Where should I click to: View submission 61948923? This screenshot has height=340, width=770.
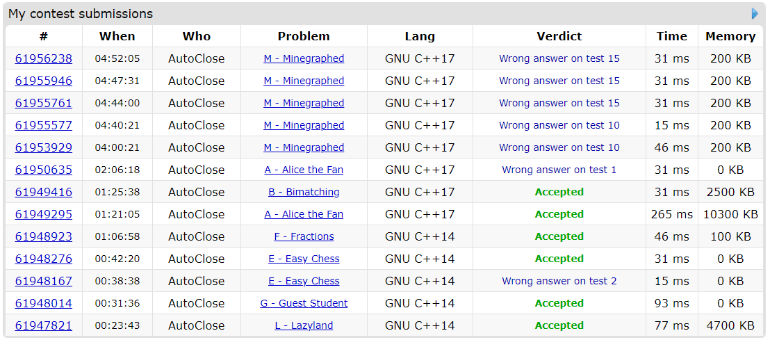point(44,236)
